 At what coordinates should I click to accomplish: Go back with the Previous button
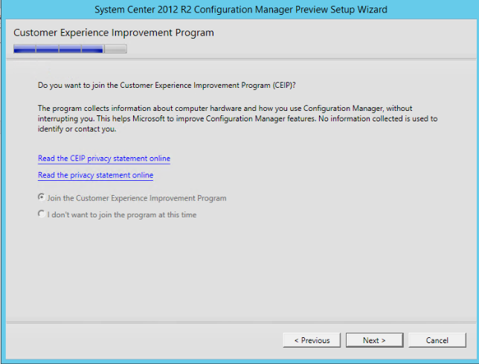[x=312, y=340]
